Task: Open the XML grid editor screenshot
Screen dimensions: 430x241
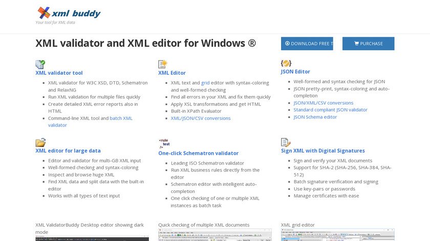Action: (x=337, y=235)
